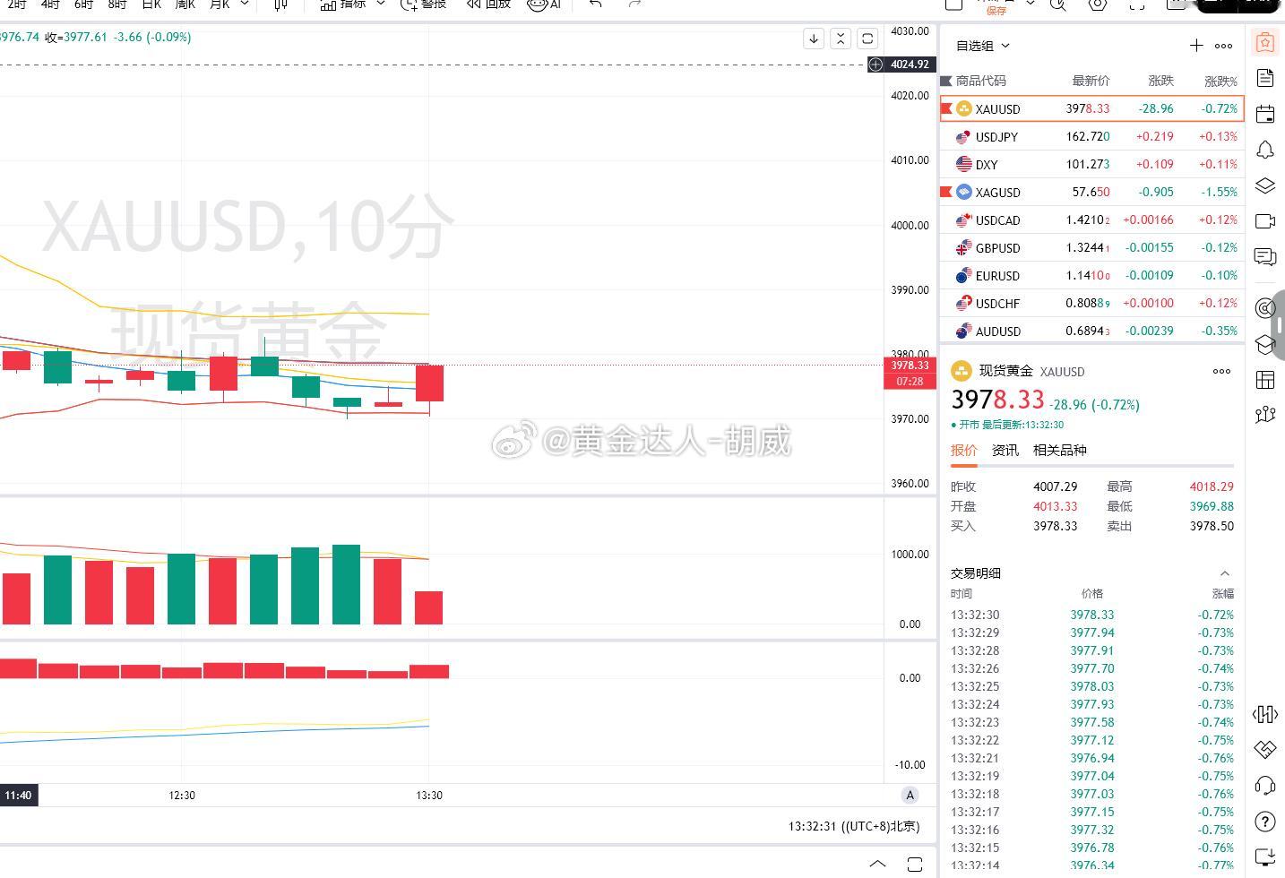This screenshot has width=1285, height=878.
Task: Click the diamond tag icon in lower sidebar
Action: [x=1265, y=749]
